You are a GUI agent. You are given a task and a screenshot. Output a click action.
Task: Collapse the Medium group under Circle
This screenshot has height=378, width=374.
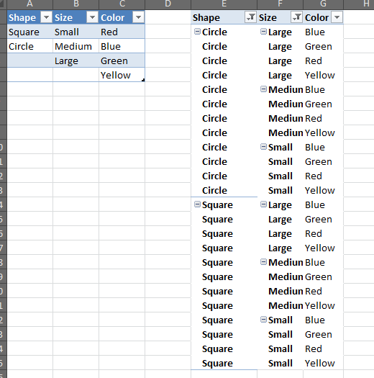tap(263, 89)
